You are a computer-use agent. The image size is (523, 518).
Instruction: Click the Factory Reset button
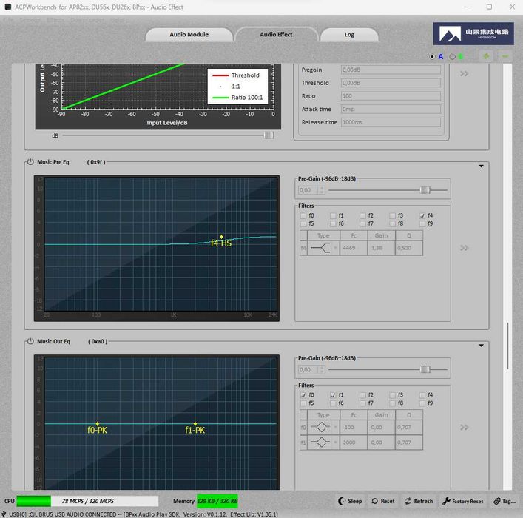(x=462, y=501)
